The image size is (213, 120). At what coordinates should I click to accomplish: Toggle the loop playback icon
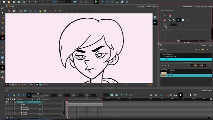point(19,95)
